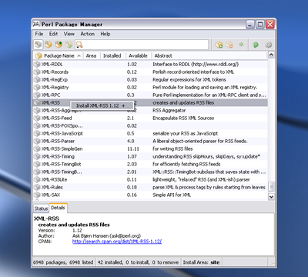Select the XML-RSS-FOXSpo... row name
This screenshot has height=277, width=308.
[62, 125]
